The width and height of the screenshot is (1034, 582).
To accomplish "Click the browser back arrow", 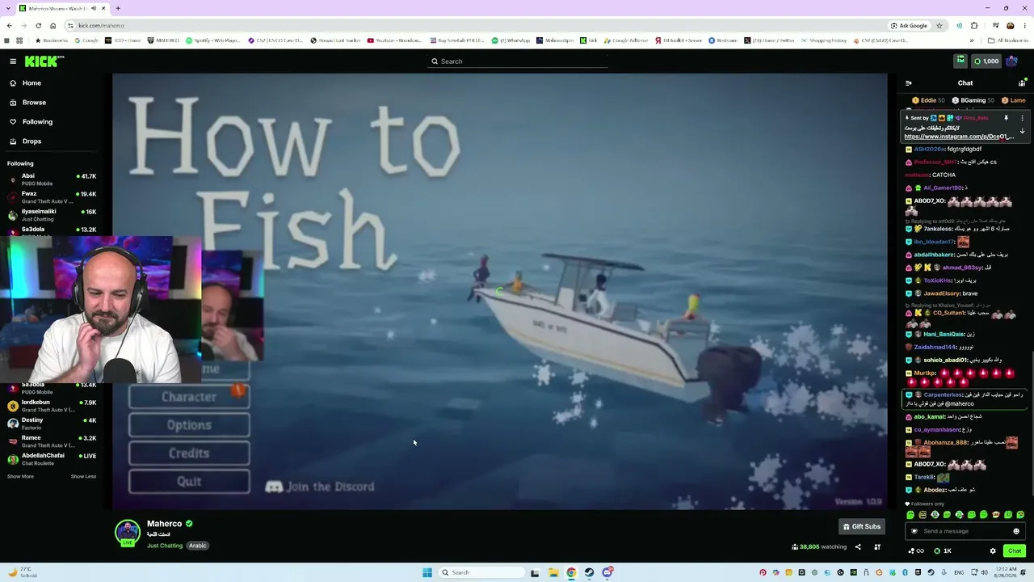I will coord(8,26).
